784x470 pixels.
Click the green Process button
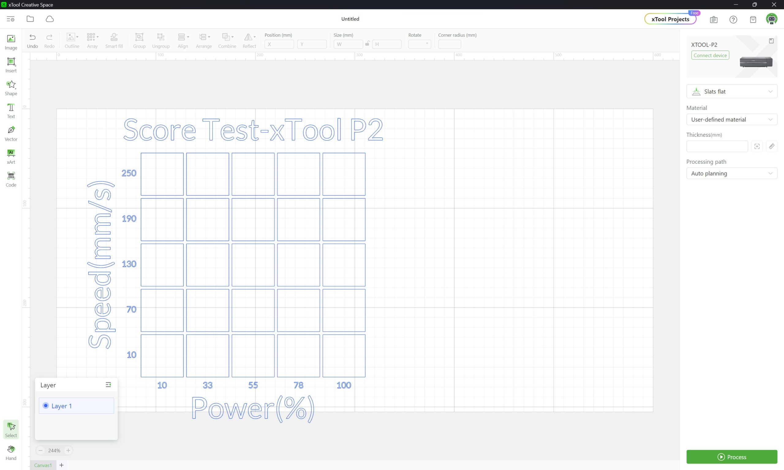coord(731,457)
